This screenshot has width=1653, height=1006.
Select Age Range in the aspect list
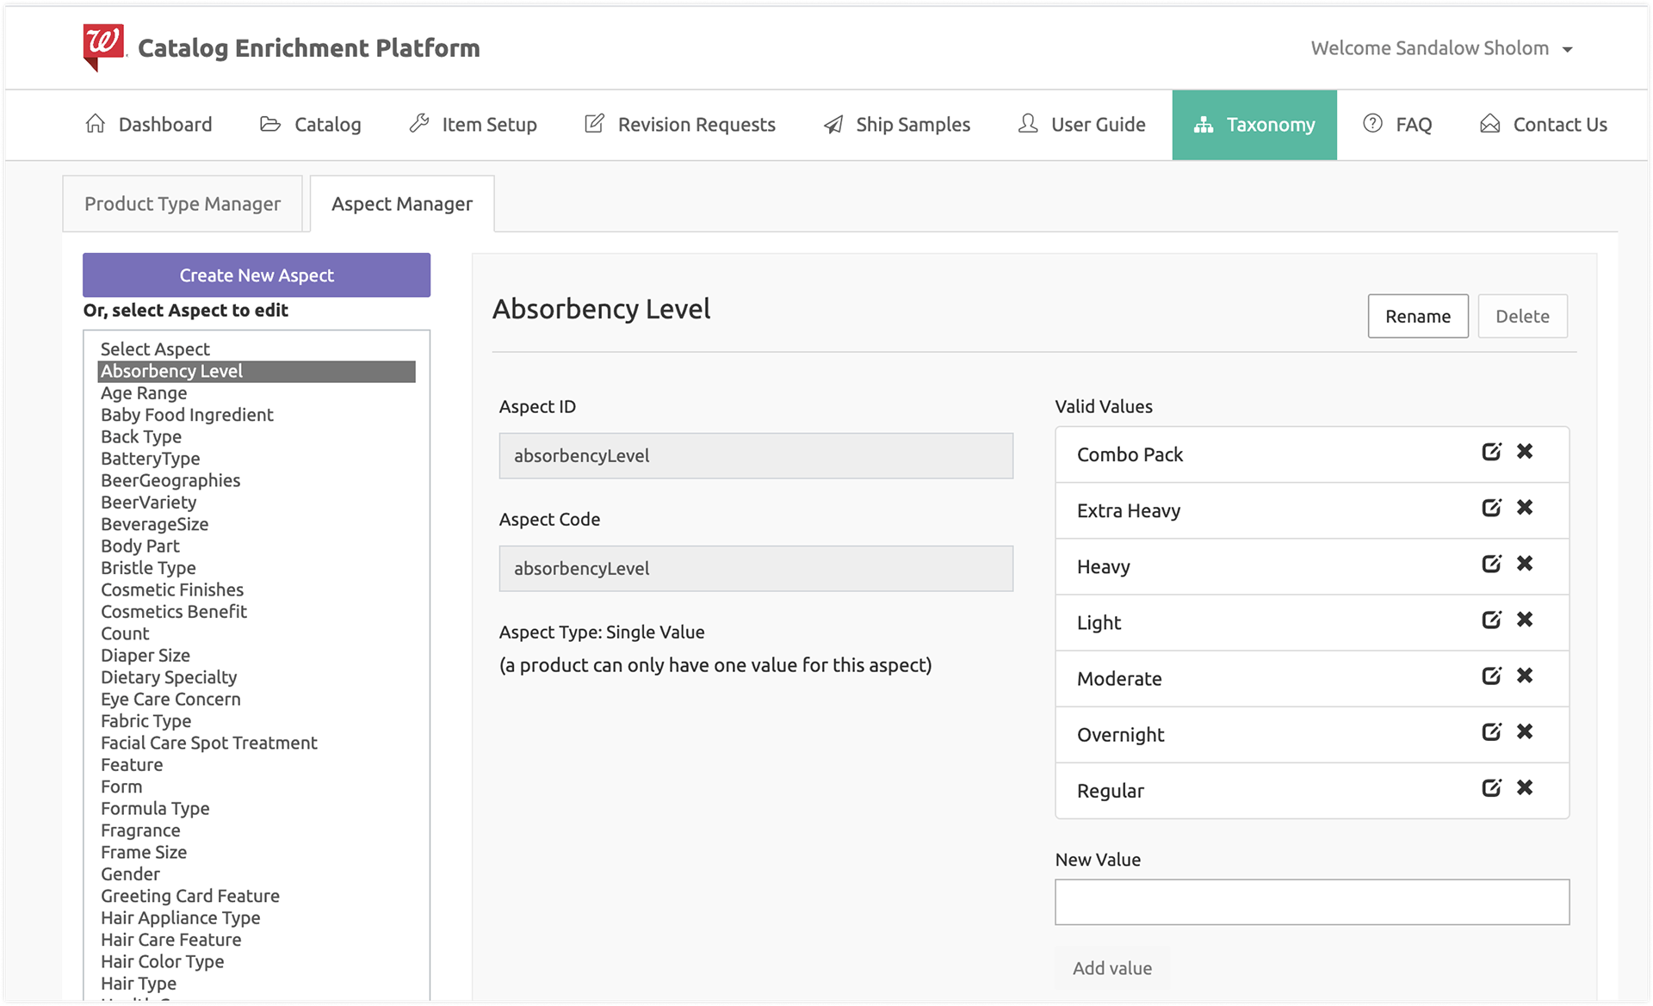click(x=144, y=393)
